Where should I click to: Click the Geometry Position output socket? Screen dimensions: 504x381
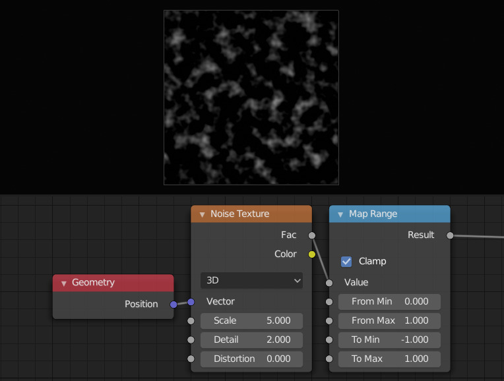point(173,305)
